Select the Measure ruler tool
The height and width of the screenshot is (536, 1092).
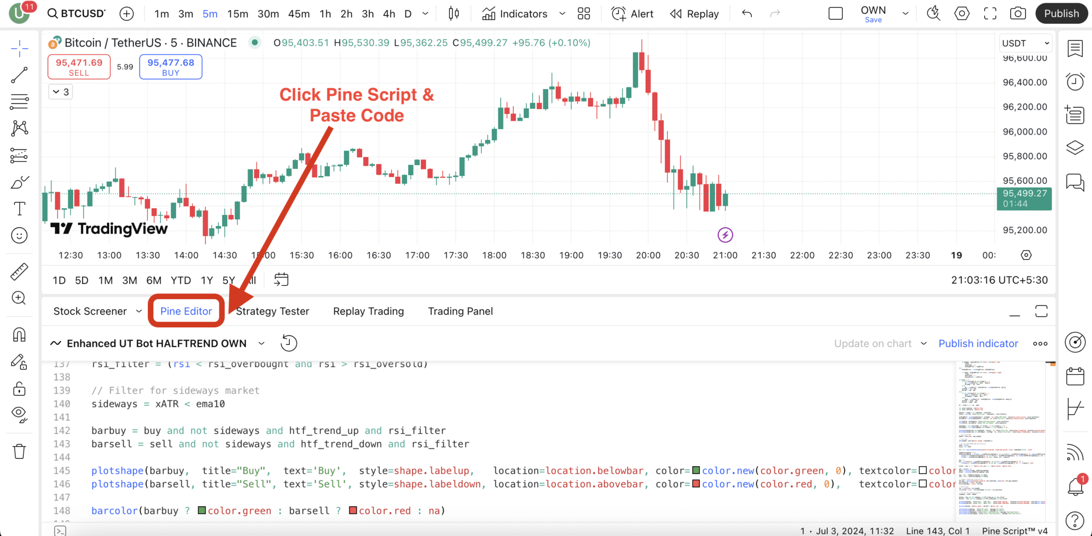point(20,271)
